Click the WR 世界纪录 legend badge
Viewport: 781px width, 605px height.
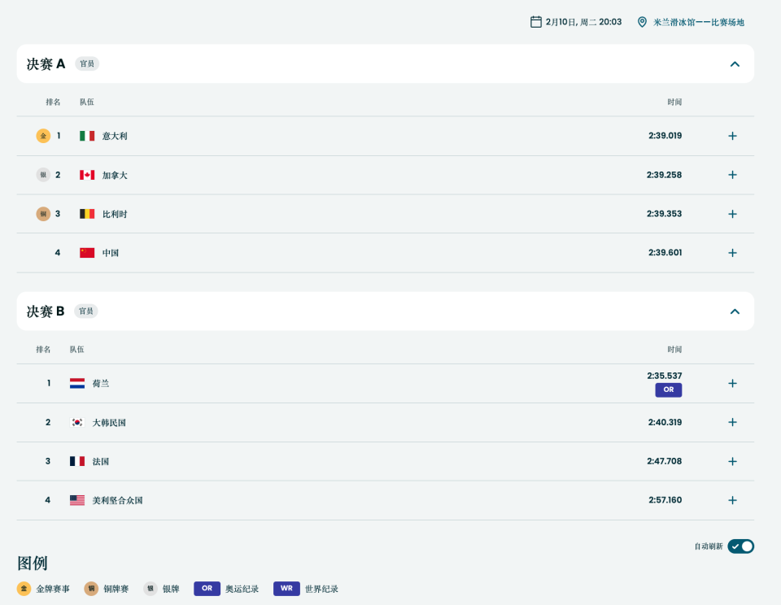[x=286, y=589]
